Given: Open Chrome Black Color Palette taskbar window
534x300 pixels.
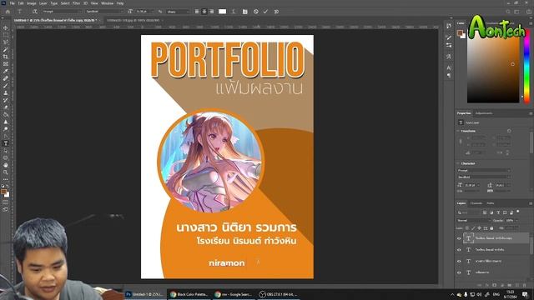Looking at the screenshot, I should pyautogui.click(x=189, y=294).
